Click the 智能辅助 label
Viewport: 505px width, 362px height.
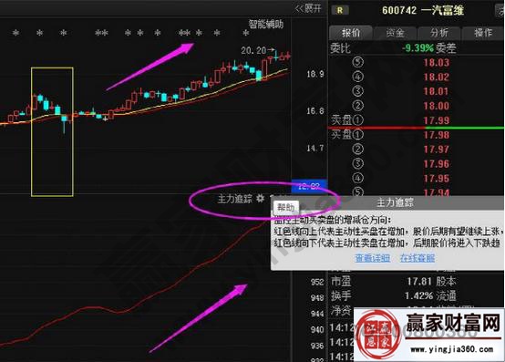pyautogui.click(x=266, y=24)
